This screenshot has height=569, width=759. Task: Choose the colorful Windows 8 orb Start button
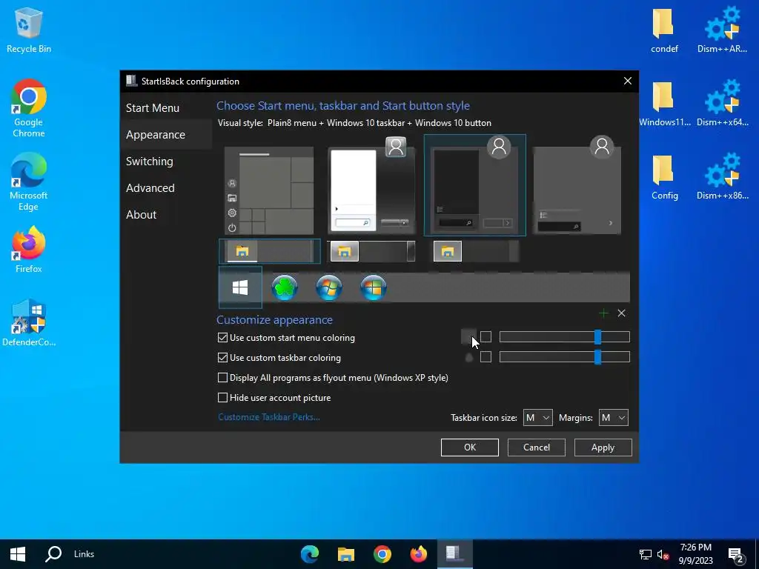(374, 287)
